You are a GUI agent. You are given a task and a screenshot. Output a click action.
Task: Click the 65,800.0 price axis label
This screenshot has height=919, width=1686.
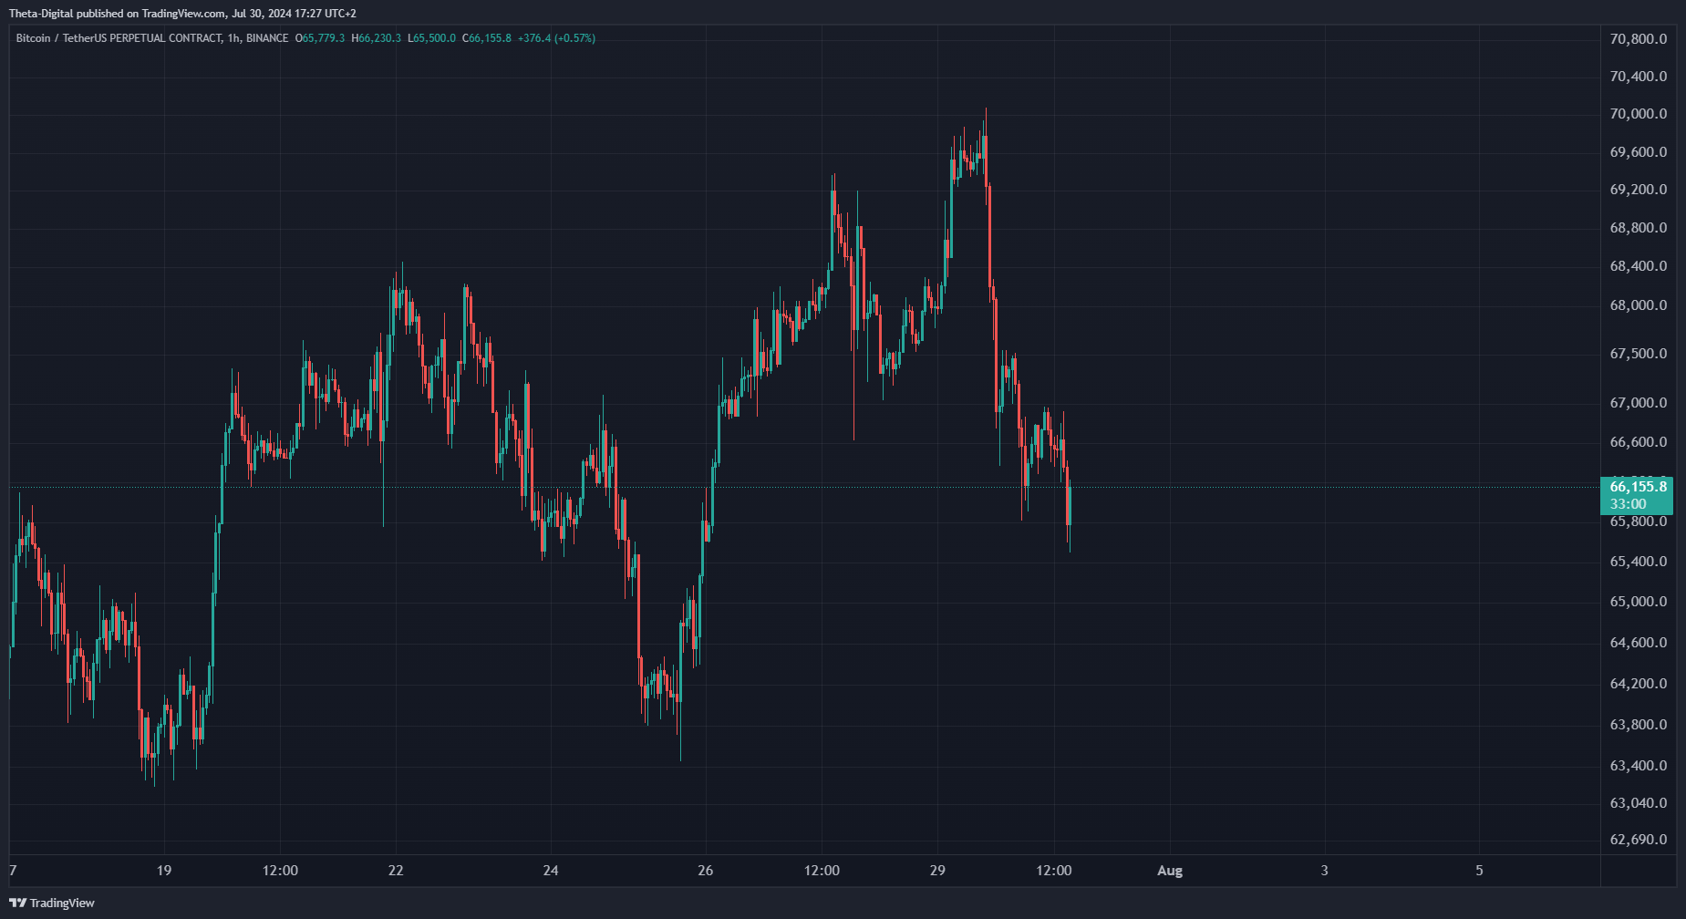click(1639, 521)
